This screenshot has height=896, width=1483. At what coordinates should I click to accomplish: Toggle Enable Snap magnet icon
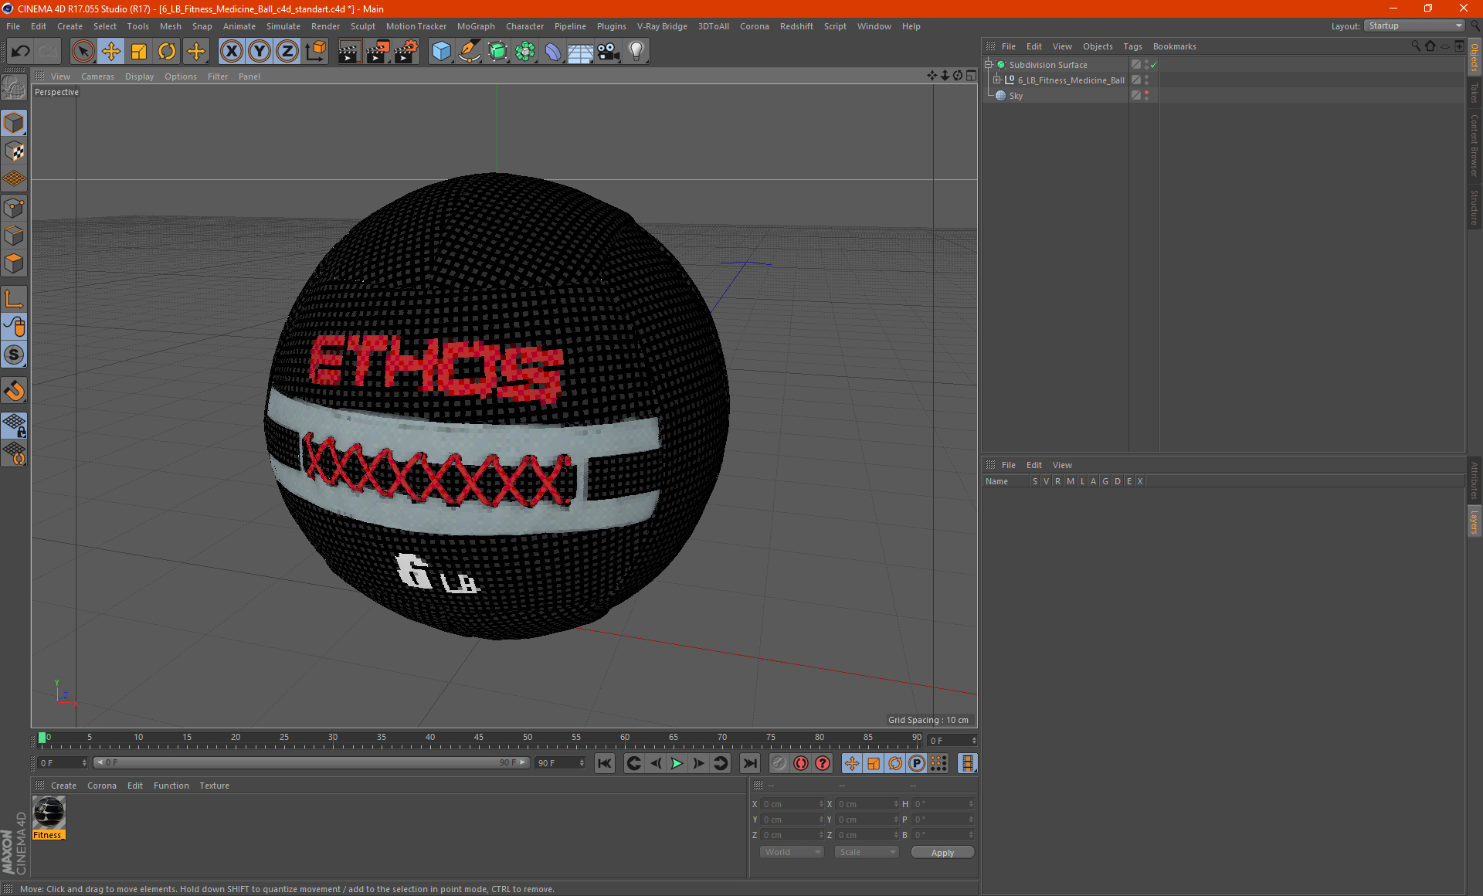pyautogui.click(x=14, y=391)
